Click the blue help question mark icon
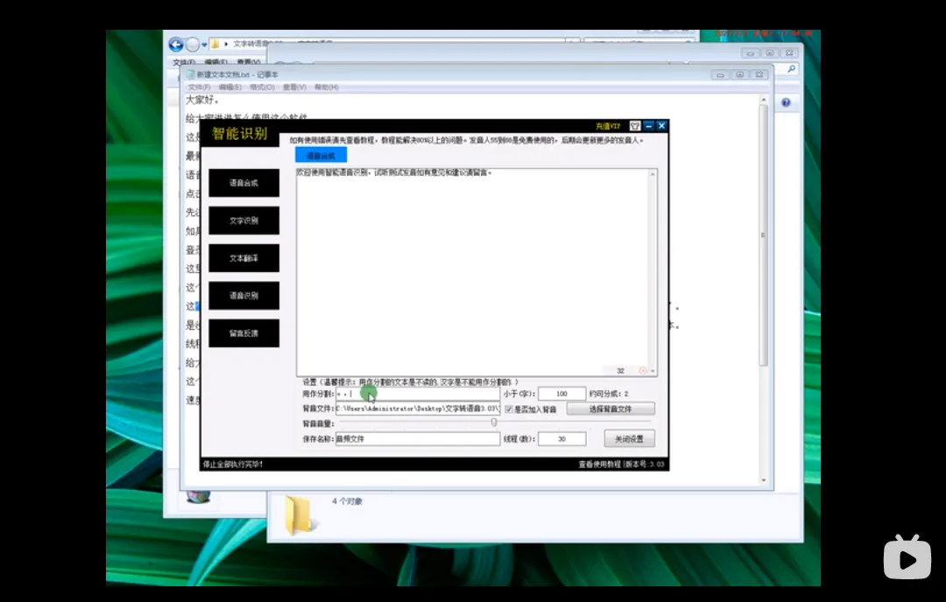Viewport: 946px width, 602px height. [786, 102]
